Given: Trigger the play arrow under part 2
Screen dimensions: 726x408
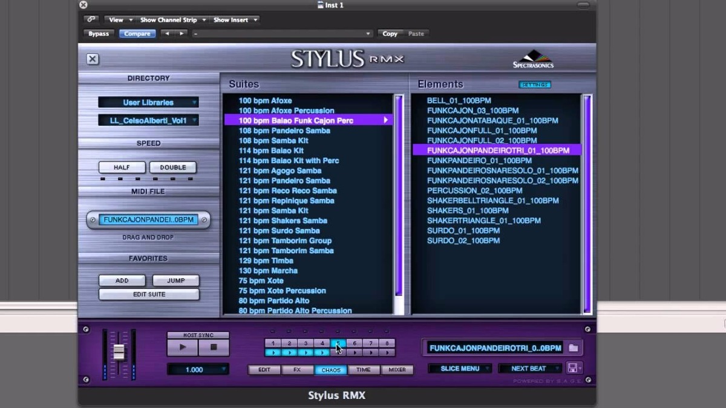Looking at the screenshot, I should click(x=289, y=352).
